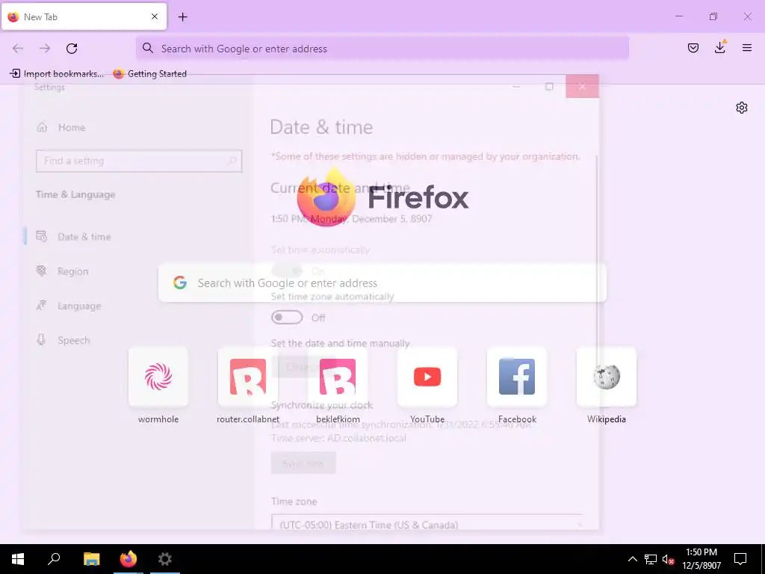This screenshot has height=574, width=765.
Task: Open the Firefox downloads panel
Action: pos(719,48)
